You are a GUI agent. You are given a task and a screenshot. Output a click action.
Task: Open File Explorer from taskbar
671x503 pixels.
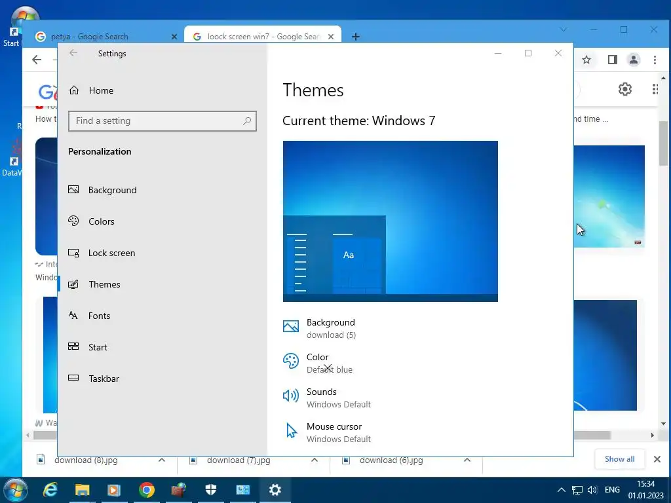pos(82,490)
